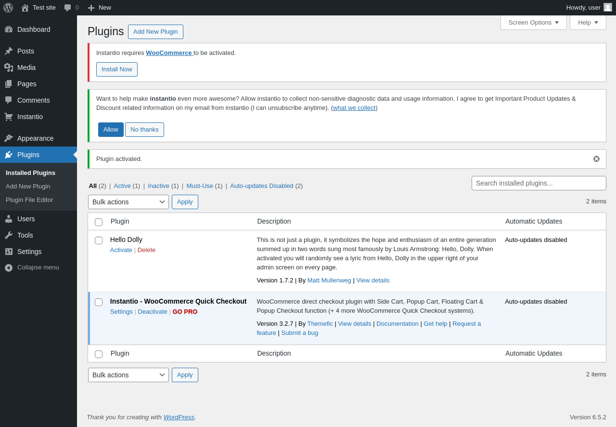Check the Hello Dolly plugin checkbox
Viewport: 616px width, 427px height.
(99, 240)
